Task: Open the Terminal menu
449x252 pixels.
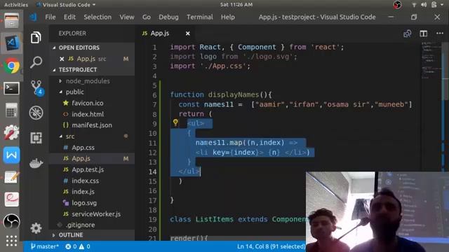Action: click(x=200, y=17)
